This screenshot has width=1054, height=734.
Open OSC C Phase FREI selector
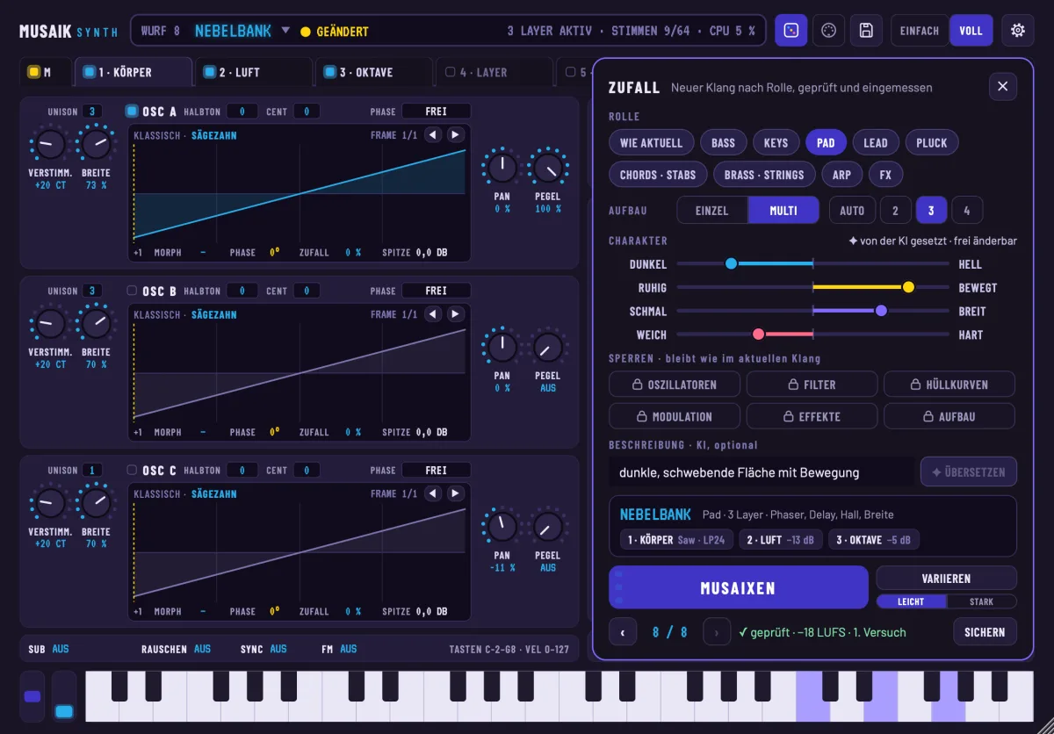(x=436, y=471)
